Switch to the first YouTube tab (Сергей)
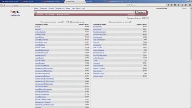Viewport: 192px width, 108px height. coord(12,1)
